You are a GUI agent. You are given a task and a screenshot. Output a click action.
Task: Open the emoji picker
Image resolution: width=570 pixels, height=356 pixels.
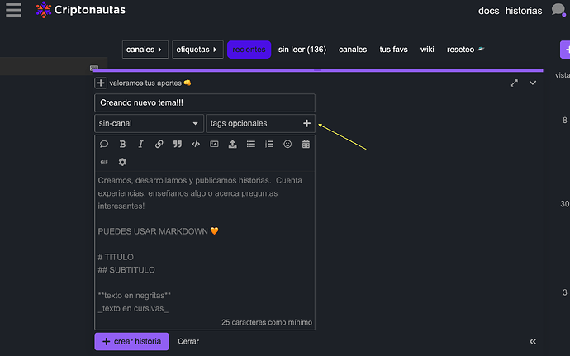tap(287, 144)
